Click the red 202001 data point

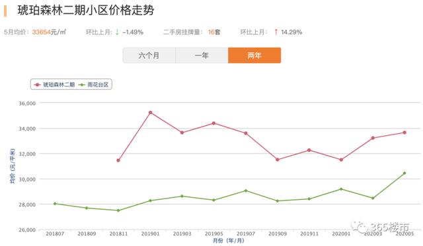point(341,160)
